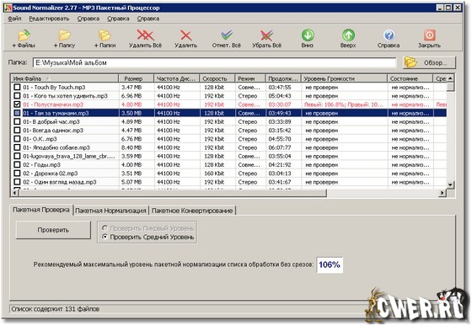Click scroll-down arrow of file list
This screenshot has height=326, width=472.
point(450,184)
